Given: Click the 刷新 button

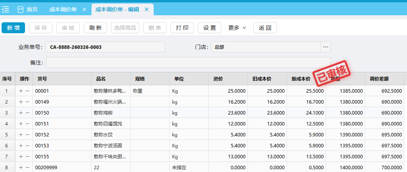Looking at the screenshot, I should coord(95,28).
